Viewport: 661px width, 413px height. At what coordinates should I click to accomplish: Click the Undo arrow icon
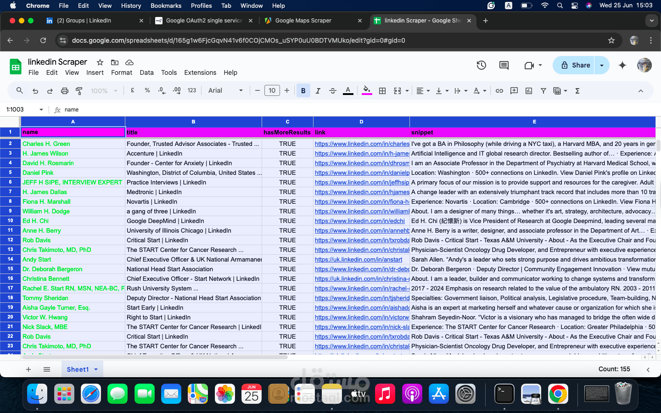pyautogui.click(x=35, y=91)
